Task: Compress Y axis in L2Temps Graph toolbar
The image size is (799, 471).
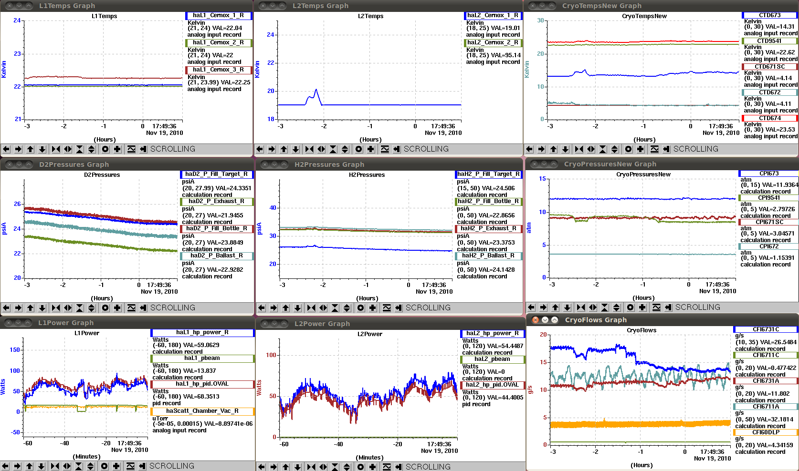Action: coord(333,149)
